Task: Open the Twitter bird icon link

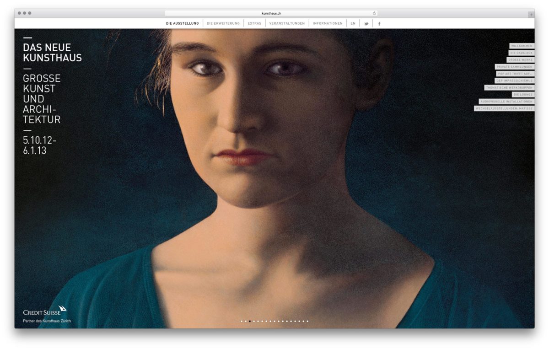Action: coord(366,24)
